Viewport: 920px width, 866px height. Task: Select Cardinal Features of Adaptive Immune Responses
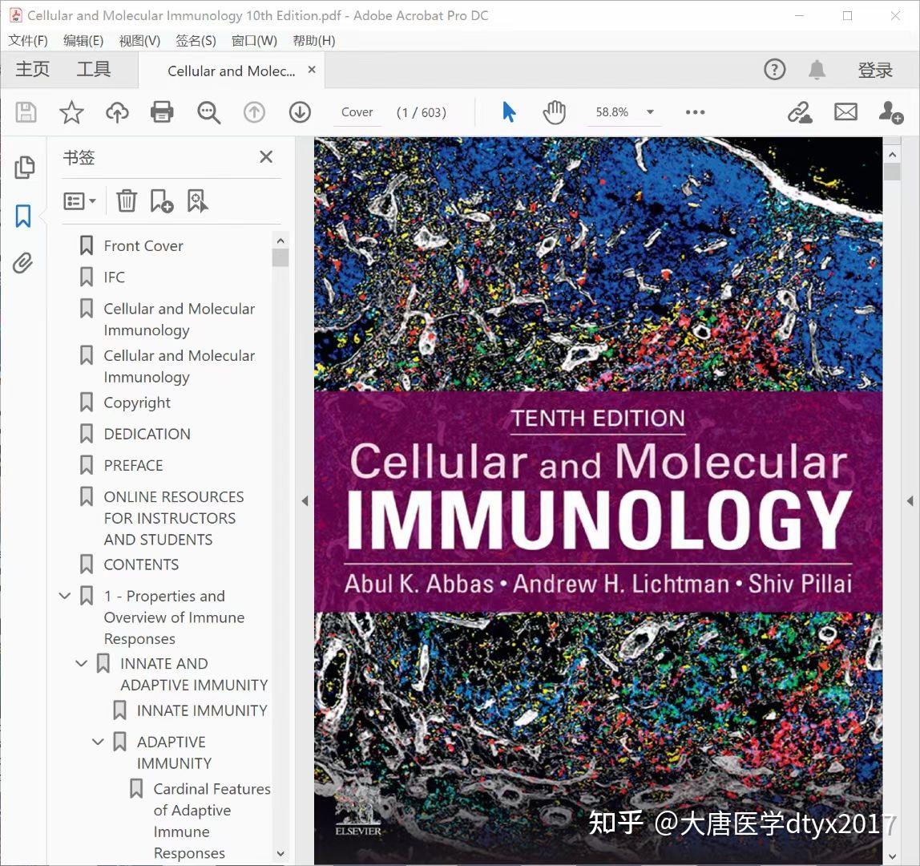click(212, 821)
